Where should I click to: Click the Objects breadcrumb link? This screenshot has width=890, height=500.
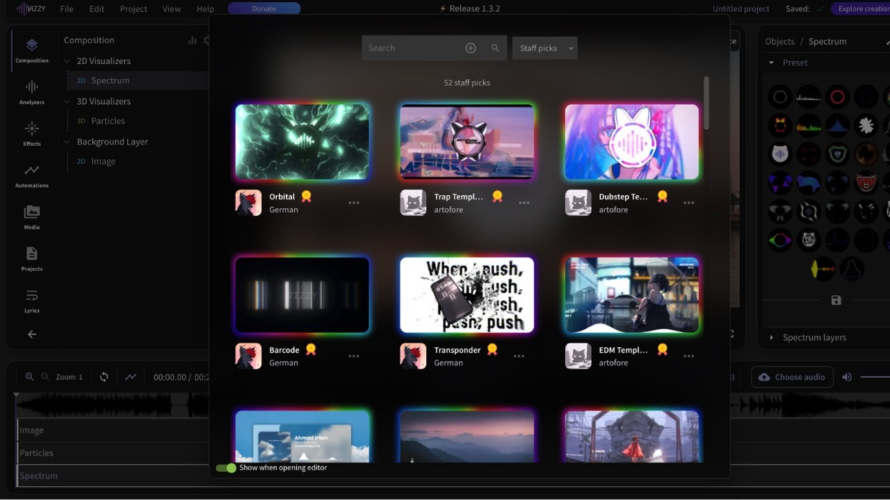[x=779, y=42]
